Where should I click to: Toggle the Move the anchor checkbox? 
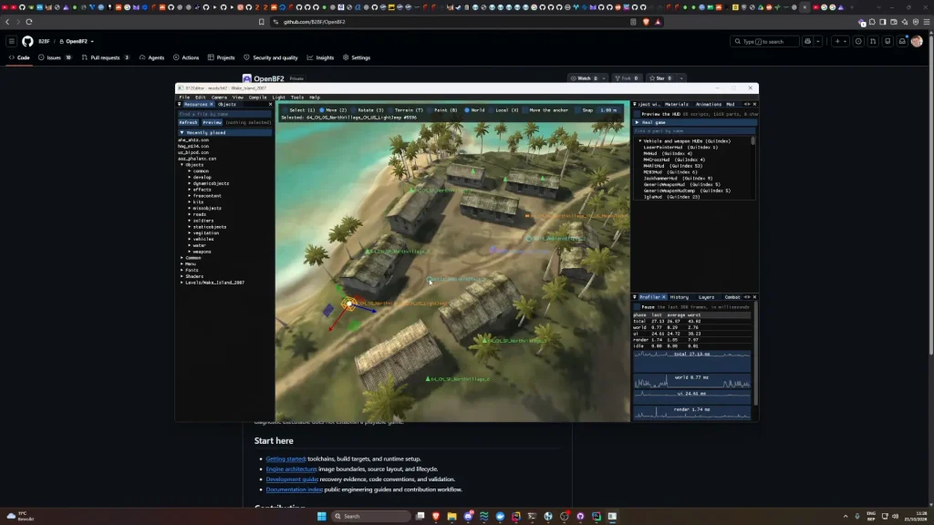pos(525,110)
